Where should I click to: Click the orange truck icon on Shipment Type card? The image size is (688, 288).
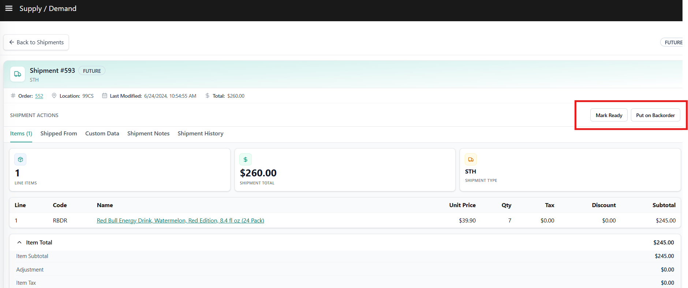coord(471,160)
